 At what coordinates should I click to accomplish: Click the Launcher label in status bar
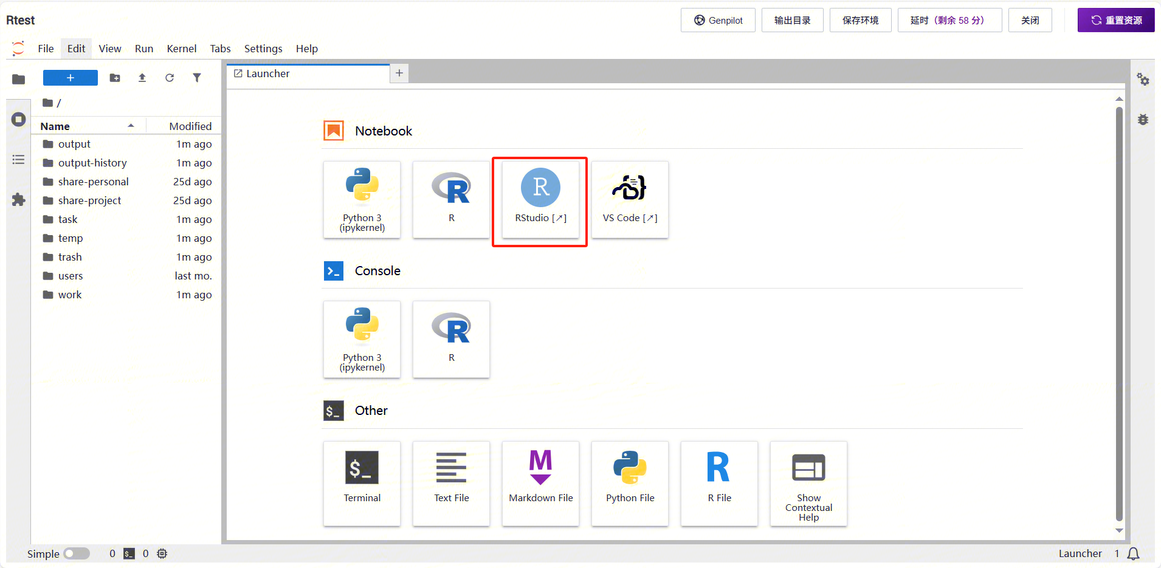1080,553
